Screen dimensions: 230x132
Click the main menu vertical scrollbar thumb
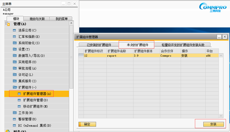71,57
